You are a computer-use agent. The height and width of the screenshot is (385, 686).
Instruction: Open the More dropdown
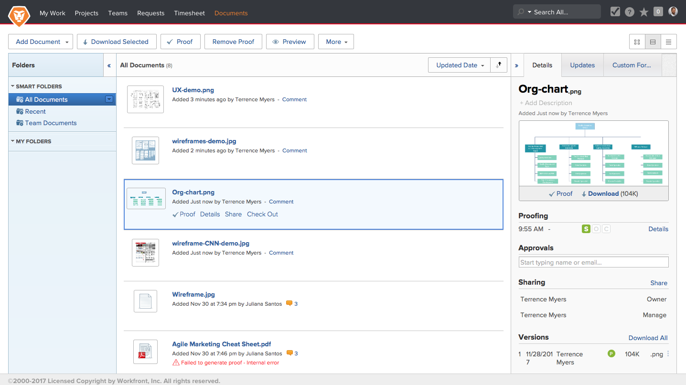point(336,42)
